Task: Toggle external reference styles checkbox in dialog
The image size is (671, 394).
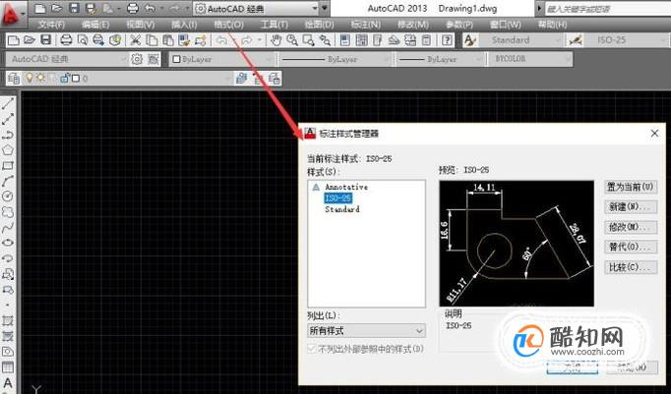Action: tap(313, 349)
